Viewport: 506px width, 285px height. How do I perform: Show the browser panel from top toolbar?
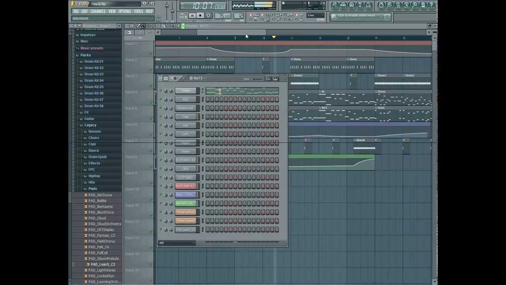click(360, 5)
